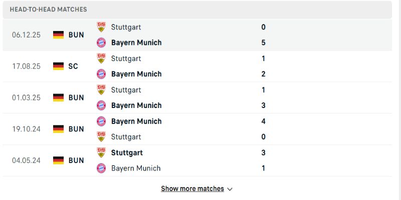Click Head-to-Head Matches section header
This screenshot has height=200, width=401.
(48, 9)
